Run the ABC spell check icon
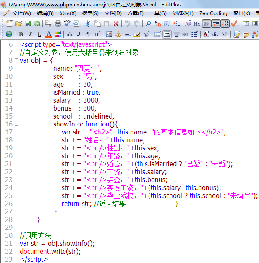The height and width of the screenshot is (263, 259). point(67,23)
